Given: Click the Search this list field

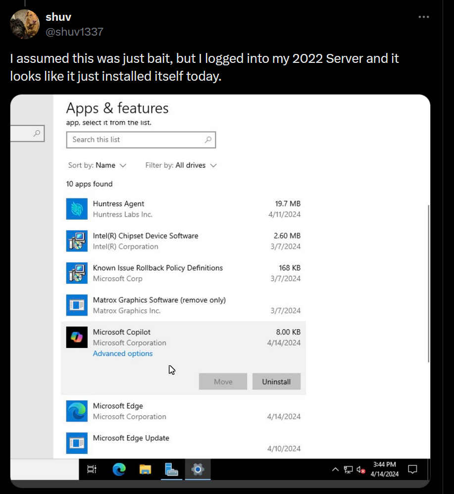Looking at the screenshot, I should (x=136, y=140).
